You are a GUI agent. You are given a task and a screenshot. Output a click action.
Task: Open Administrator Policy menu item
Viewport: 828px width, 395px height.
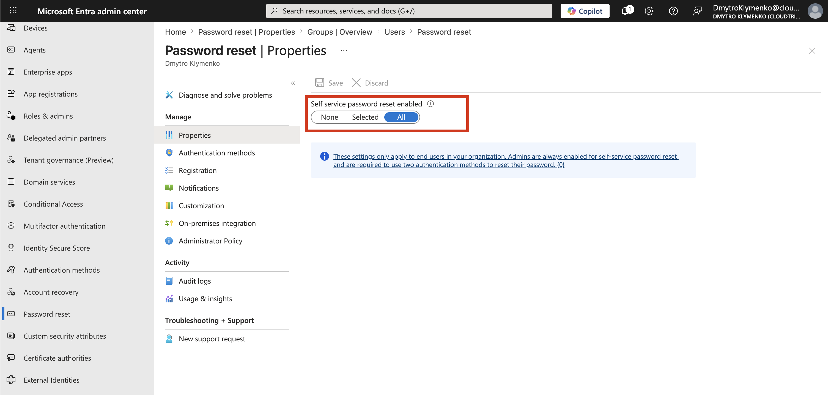[x=227, y=241]
